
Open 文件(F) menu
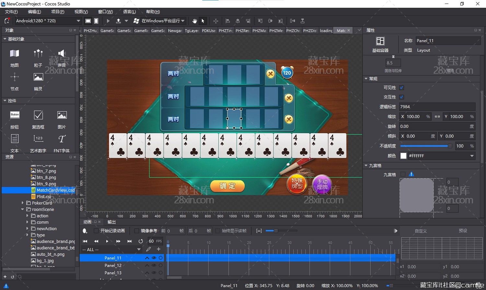click(11, 12)
